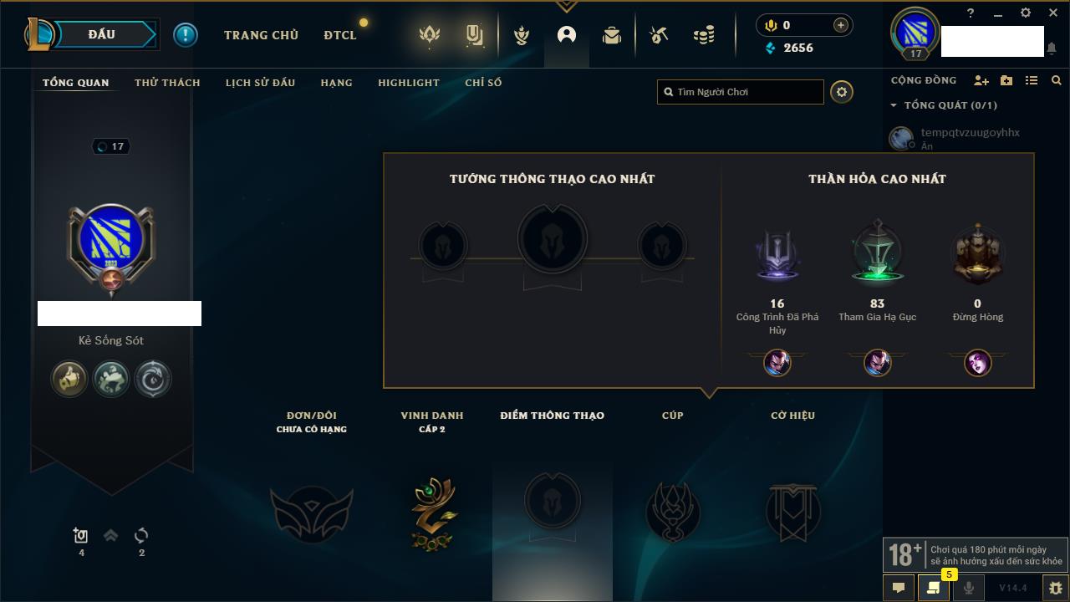Open the TRANG CHỦ home link
Viewport: 1070px width, 602px height.
(x=261, y=35)
